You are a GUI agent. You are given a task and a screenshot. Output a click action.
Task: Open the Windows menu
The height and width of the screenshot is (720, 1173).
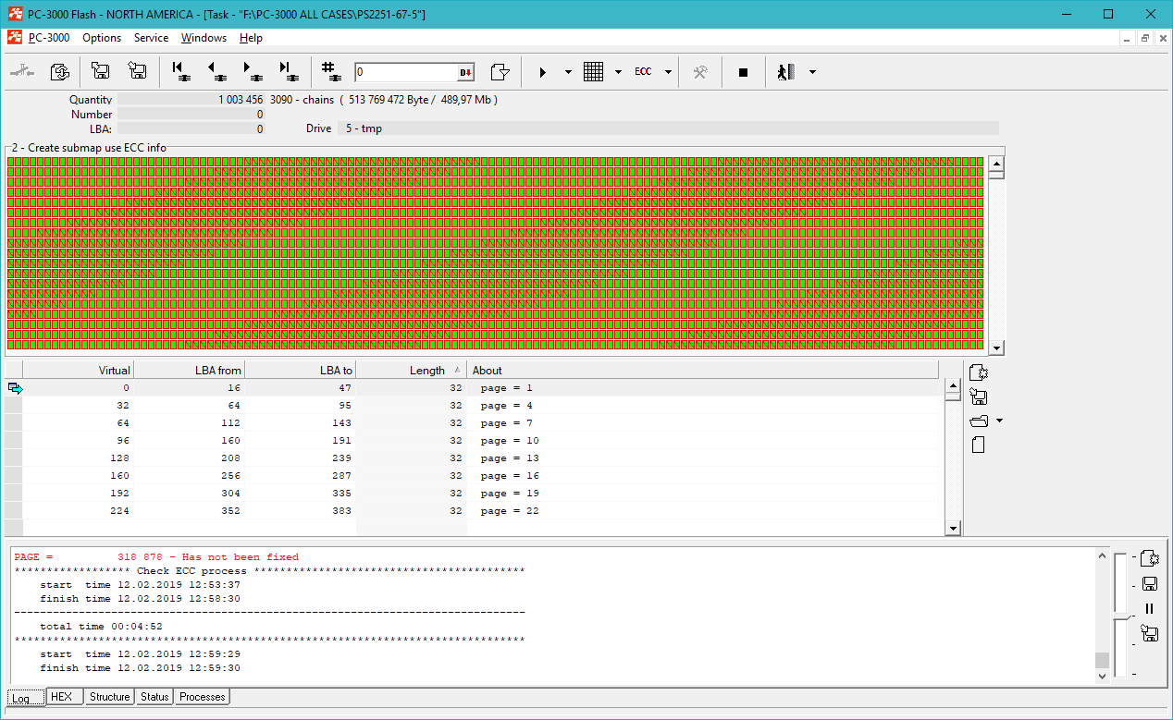204,38
